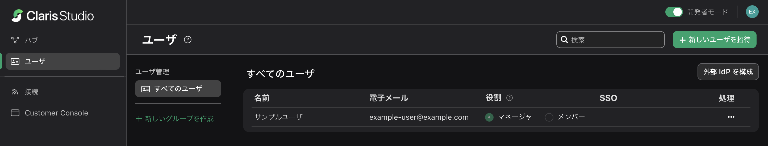Viewport: 768px width, 146px height.
Task: Select the メンバー role radio button
Action: 549,117
